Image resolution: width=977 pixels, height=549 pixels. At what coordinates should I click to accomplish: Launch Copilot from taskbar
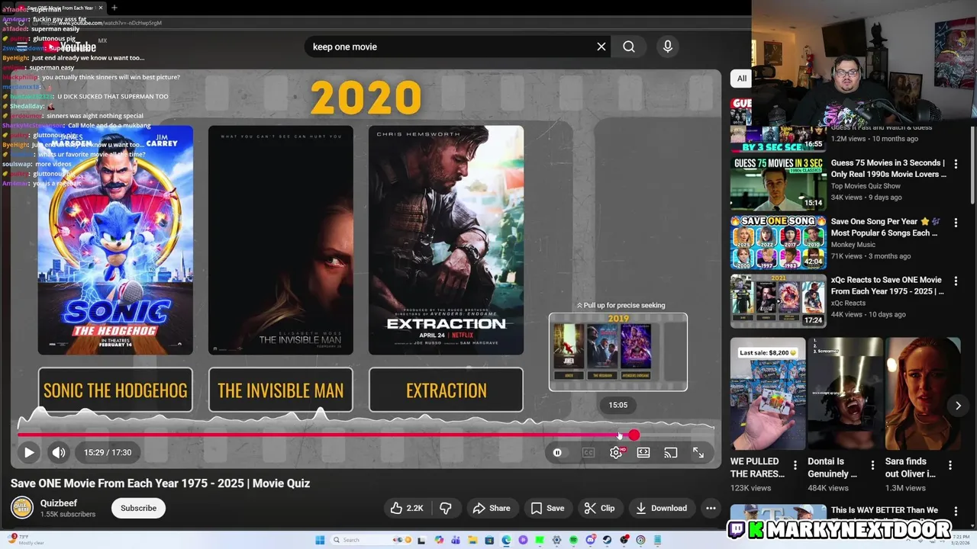439,540
